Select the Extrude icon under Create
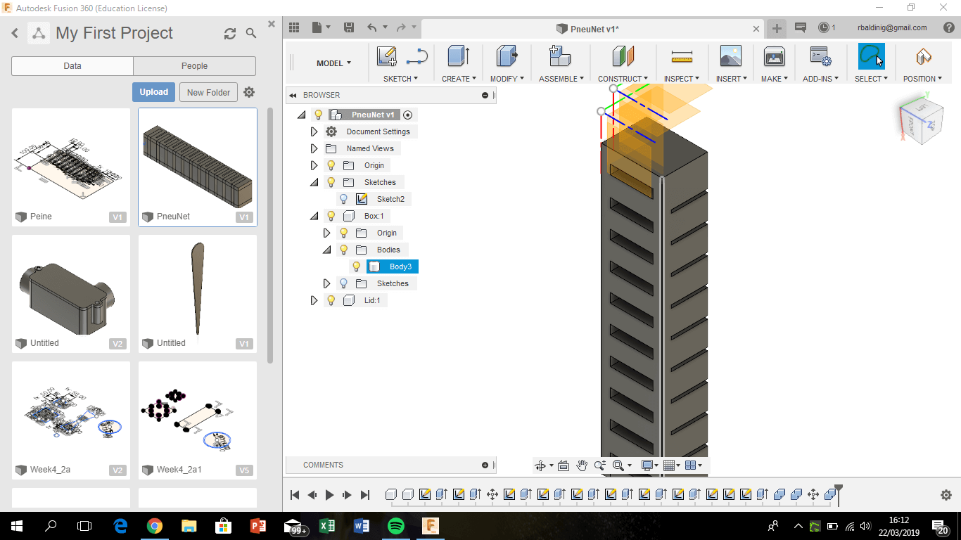 point(458,56)
